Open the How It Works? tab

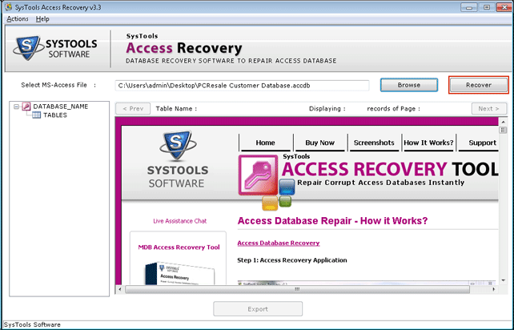tap(428, 143)
